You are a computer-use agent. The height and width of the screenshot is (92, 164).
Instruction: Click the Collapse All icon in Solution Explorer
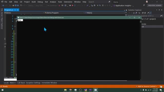(143, 13)
